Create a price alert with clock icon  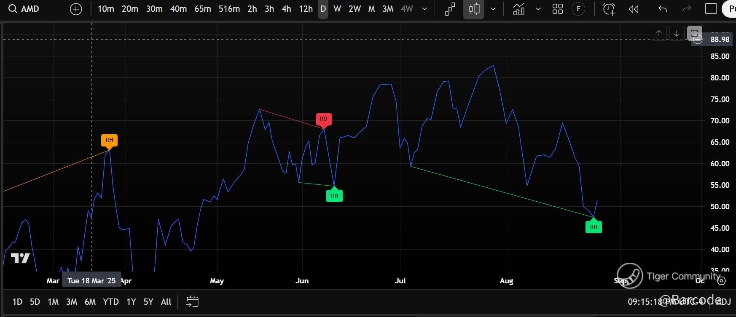pyautogui.click(x=609, y=9)
